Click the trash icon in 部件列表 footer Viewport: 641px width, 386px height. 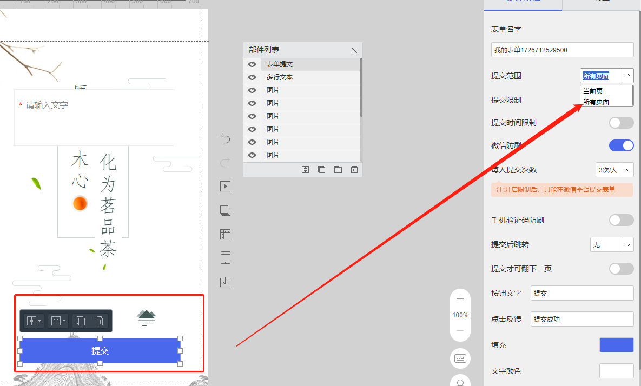(354, 170)
